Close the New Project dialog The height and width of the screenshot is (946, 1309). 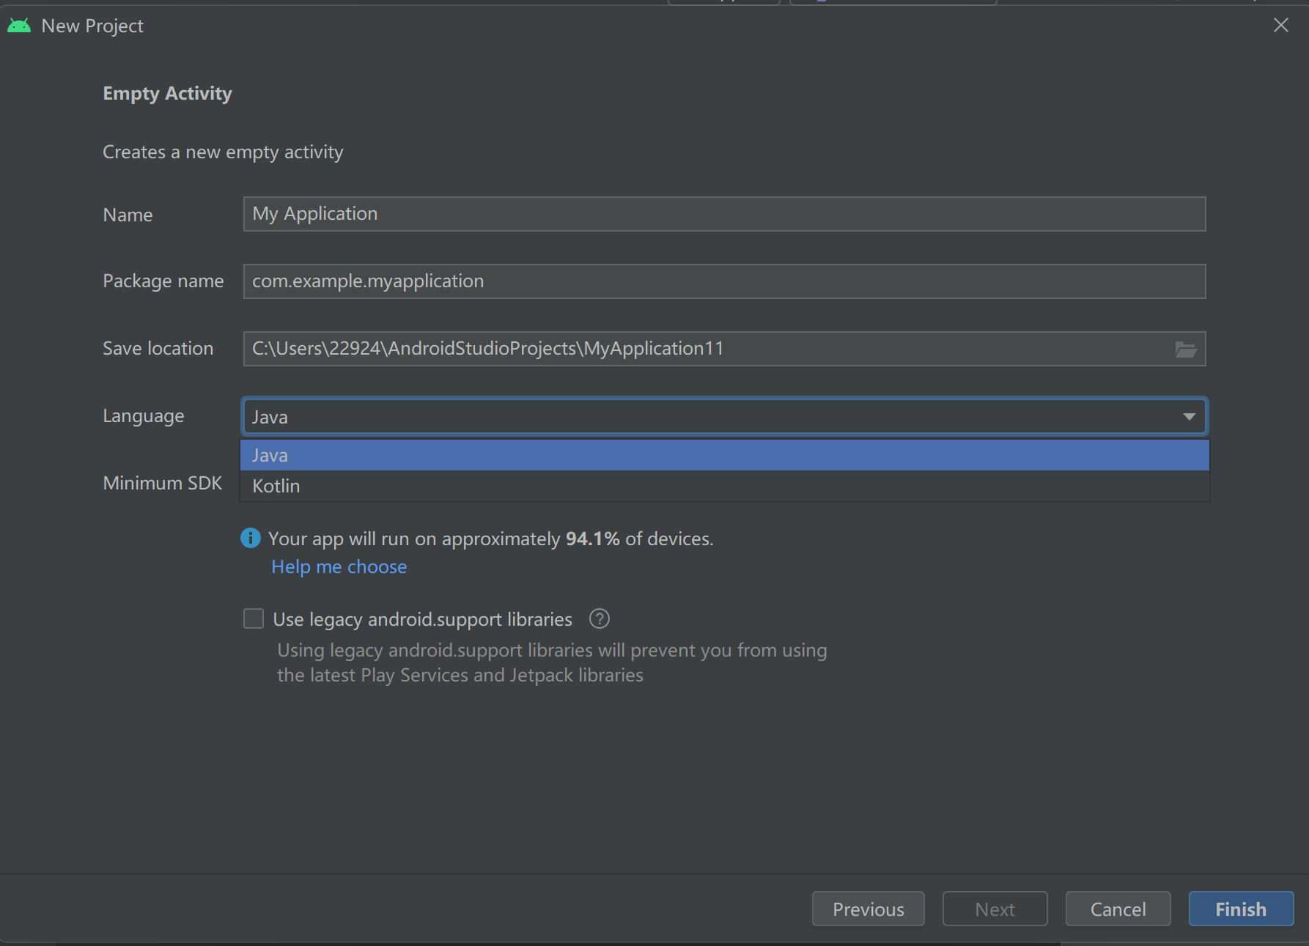coord(1281,26)
